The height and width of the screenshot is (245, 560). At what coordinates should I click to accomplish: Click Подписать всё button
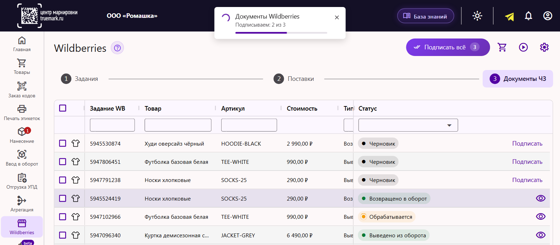(x=448, y=47)
